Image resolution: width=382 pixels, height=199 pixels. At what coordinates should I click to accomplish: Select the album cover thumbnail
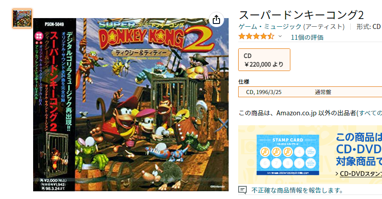[x=22, y=19]
